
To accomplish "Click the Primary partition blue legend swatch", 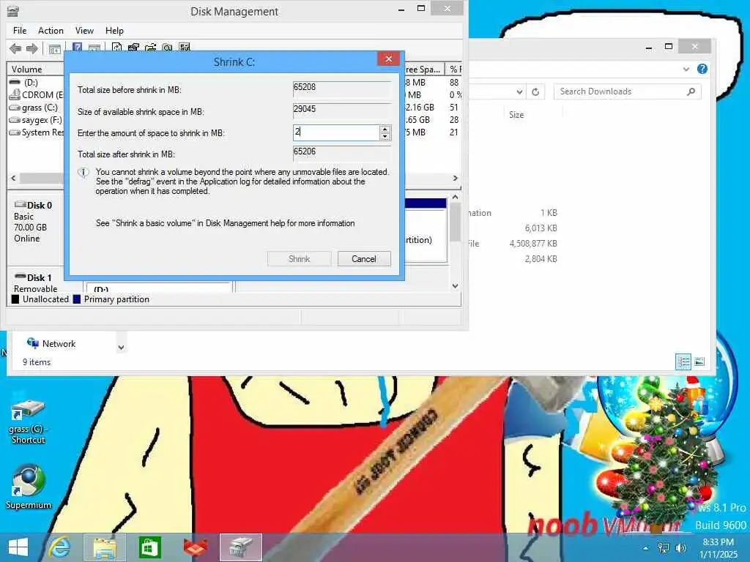I will [x=76, y=299].
